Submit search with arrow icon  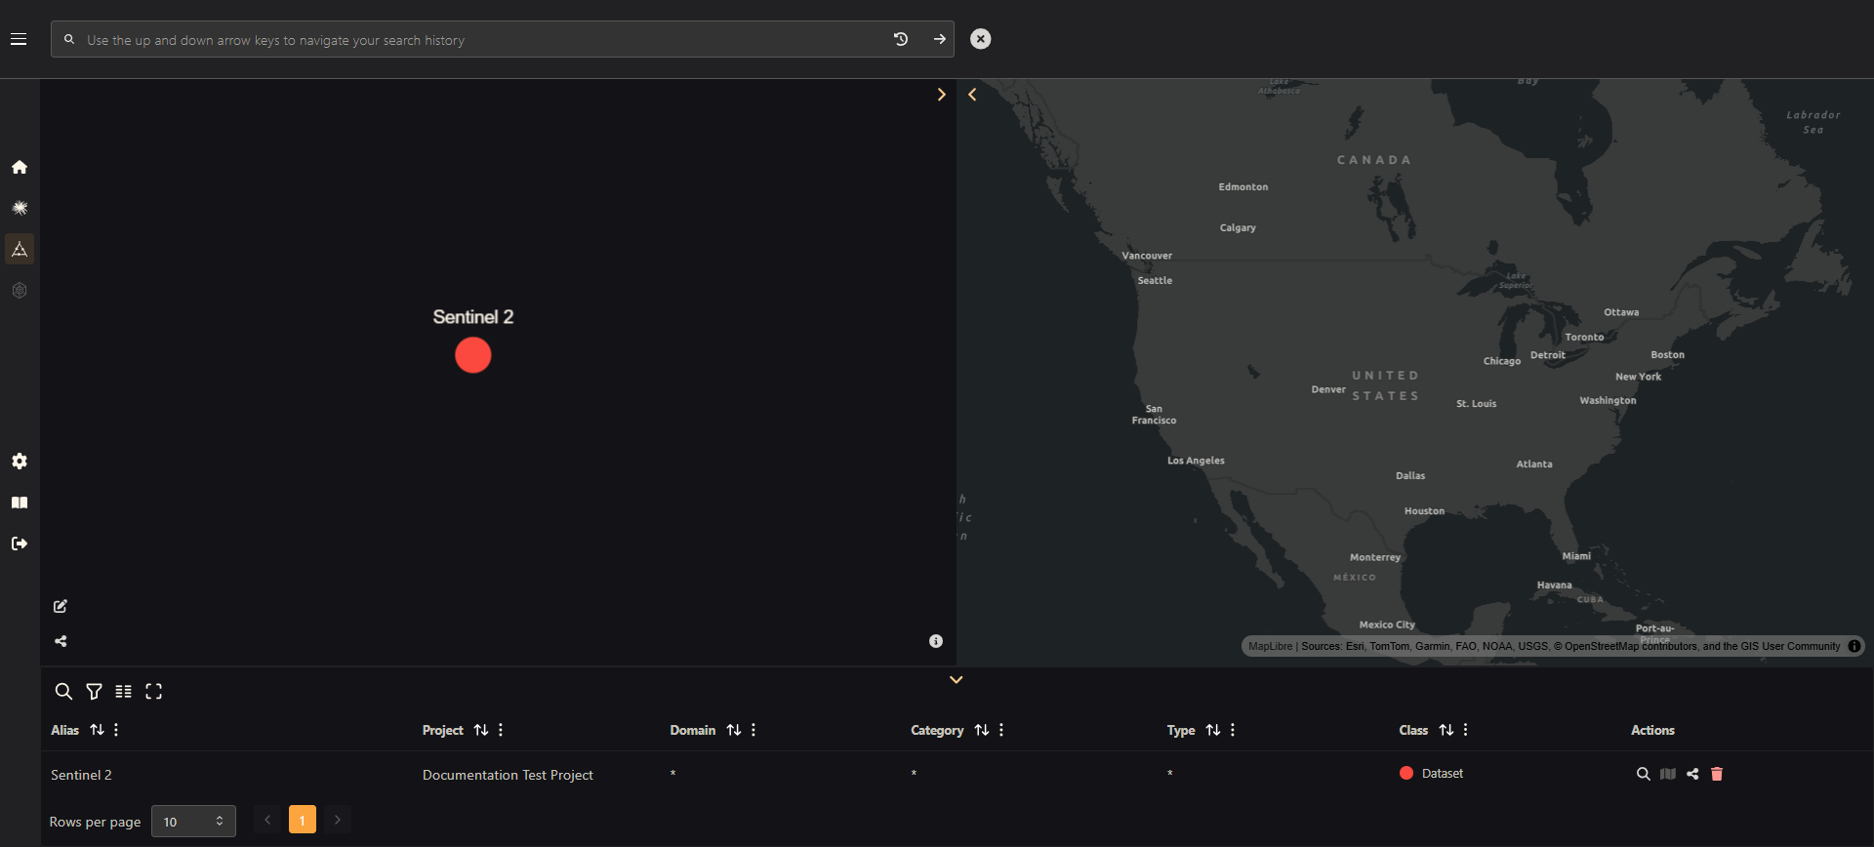coord(939,39)
